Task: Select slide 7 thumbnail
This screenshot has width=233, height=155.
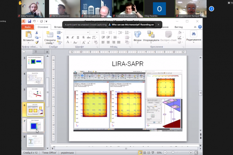Action: click(35, 125)
